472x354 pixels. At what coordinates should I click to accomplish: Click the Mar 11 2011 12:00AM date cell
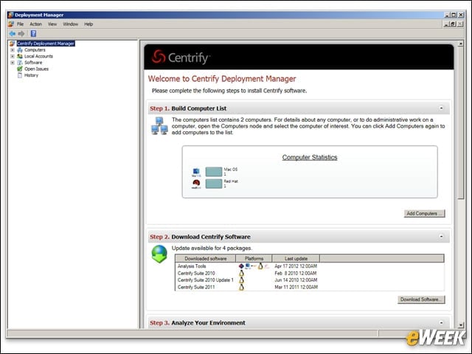click(x=296, y=288)
